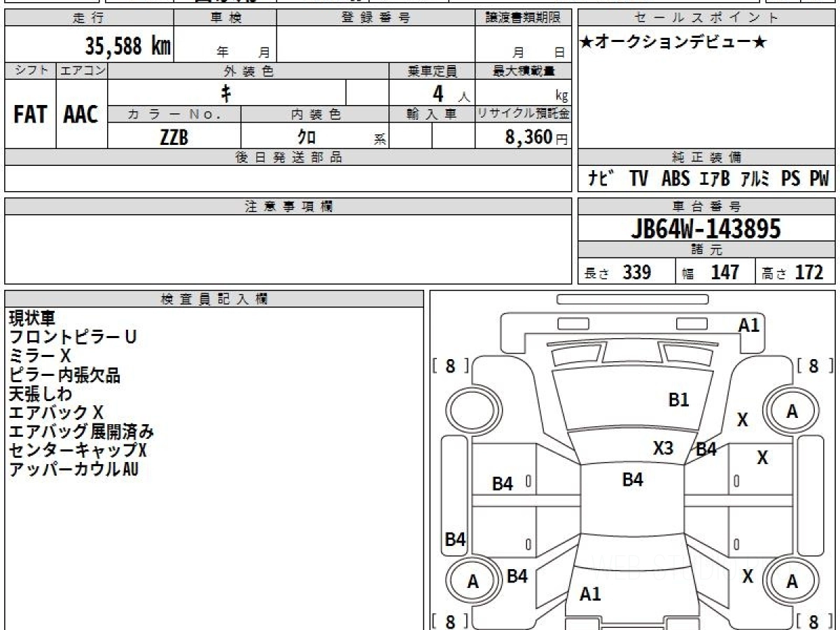Select the color code ZZB
The image size is (840, 630).
[x=174, y=137]
